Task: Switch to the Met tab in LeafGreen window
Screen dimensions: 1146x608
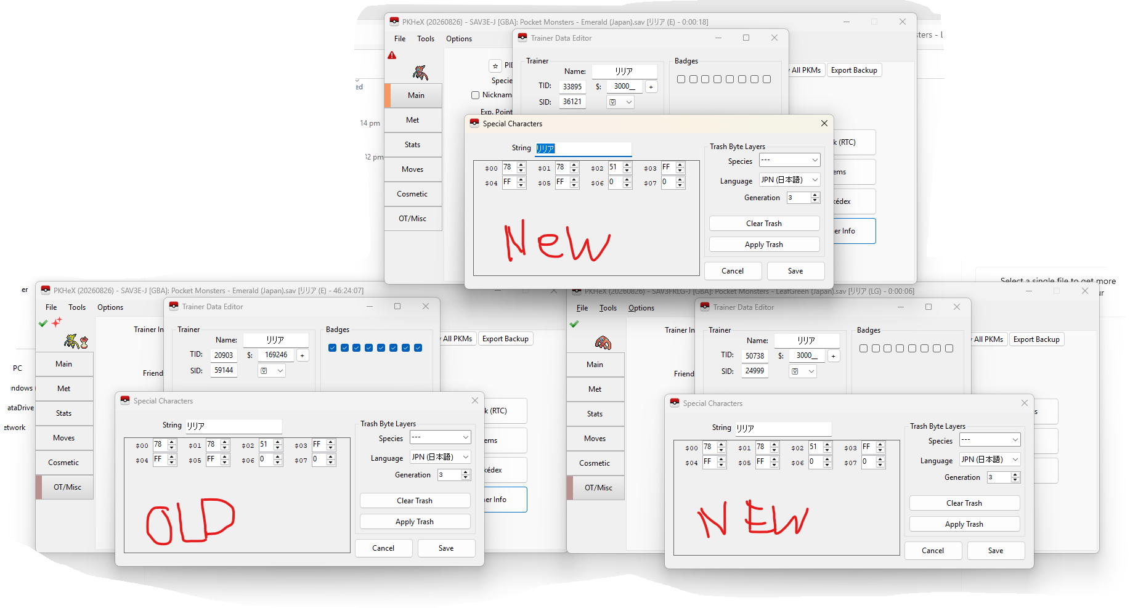Action: pos(595,389)
